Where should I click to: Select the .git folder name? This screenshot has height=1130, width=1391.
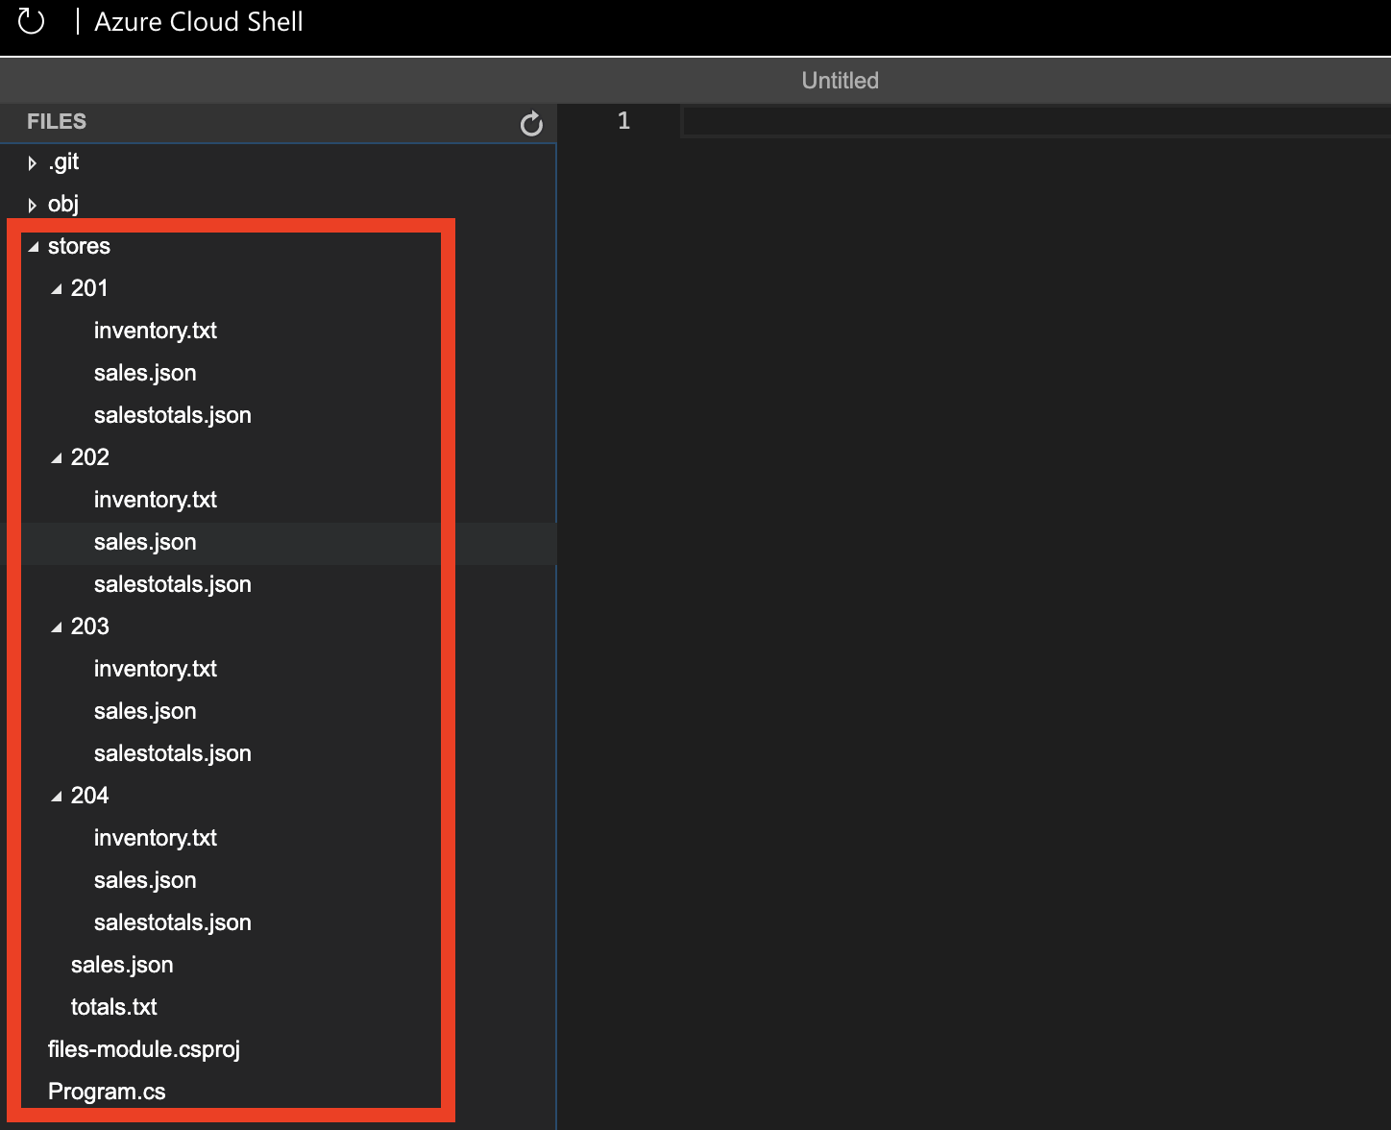click(x=63, y=161)
